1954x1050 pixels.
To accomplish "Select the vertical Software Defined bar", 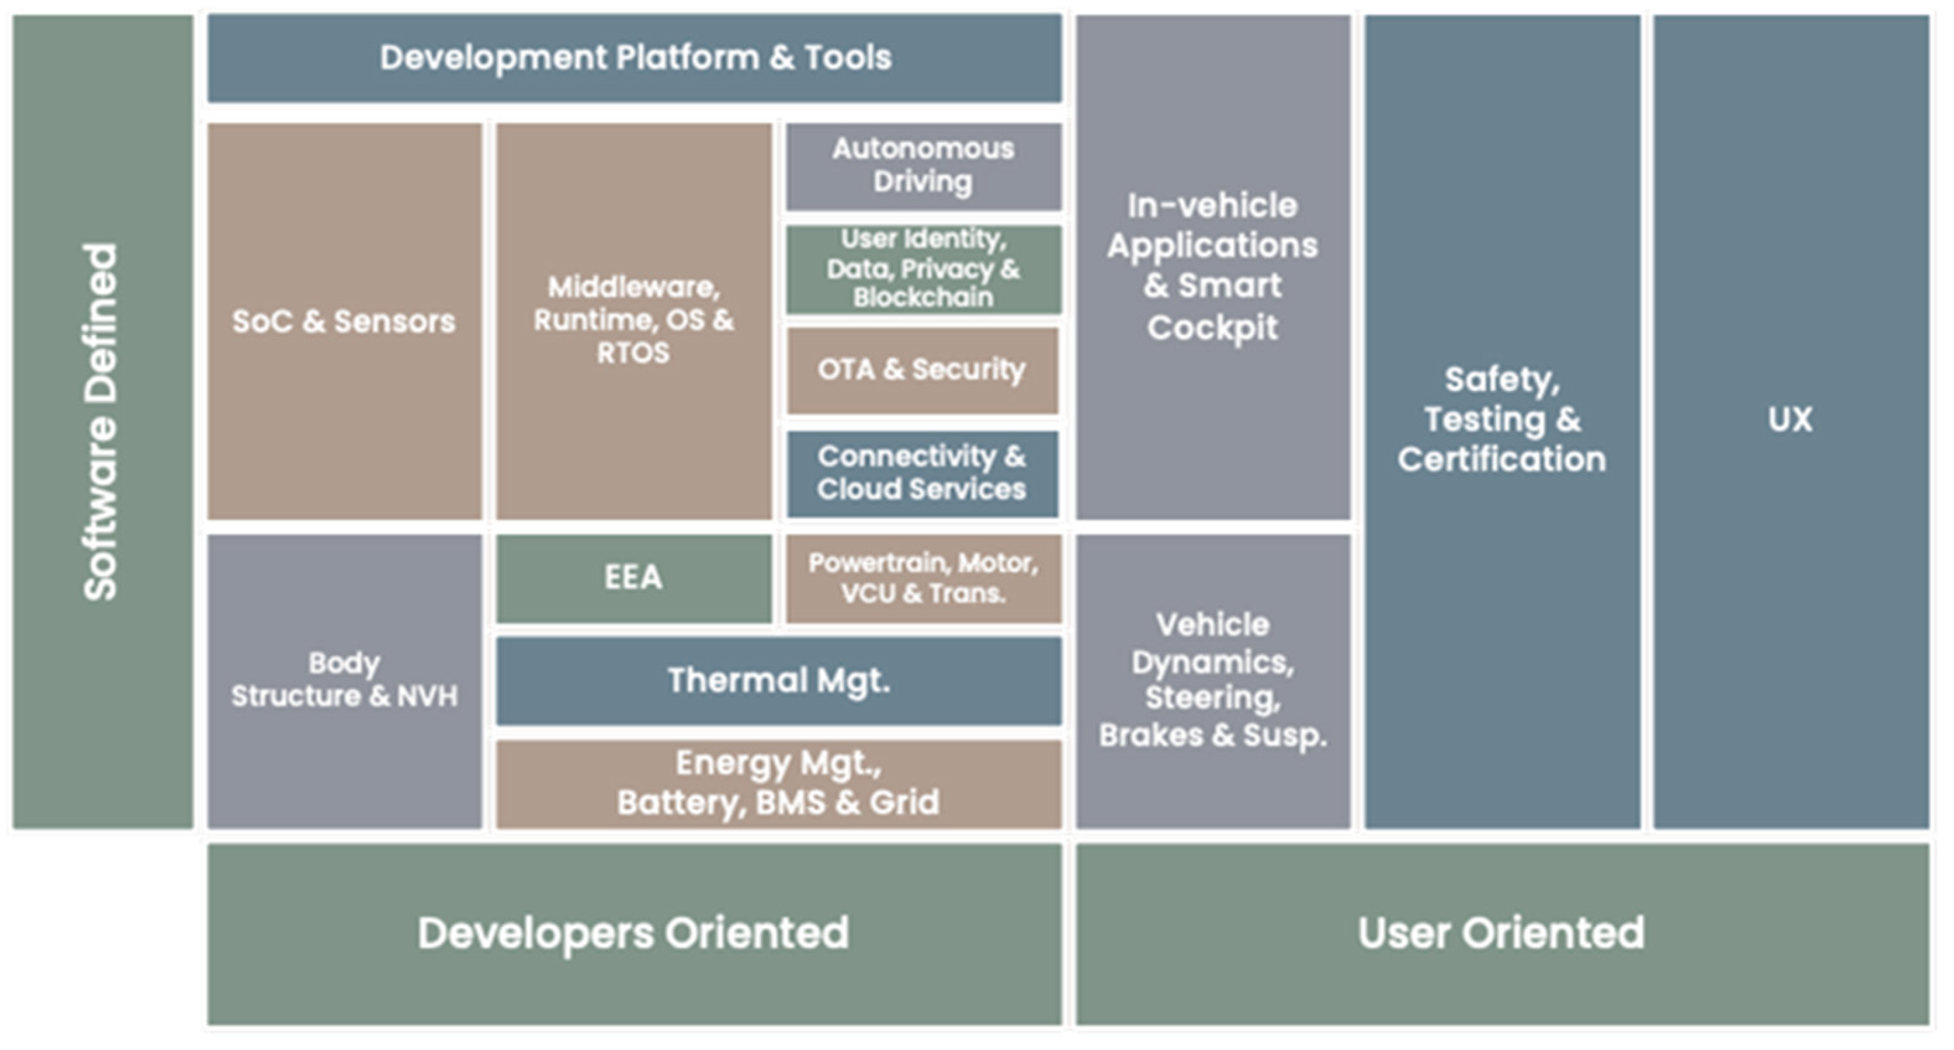I will click(101, 422).
